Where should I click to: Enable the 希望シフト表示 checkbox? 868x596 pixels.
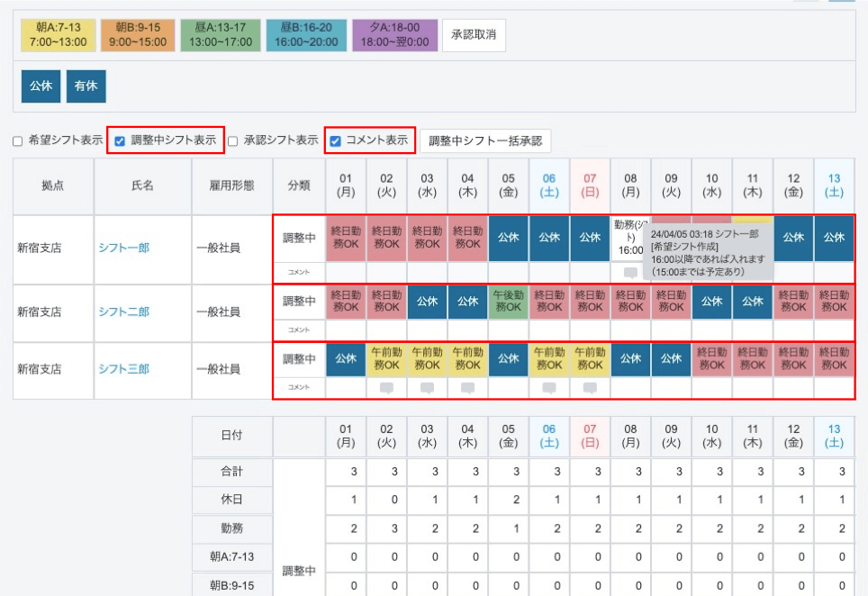17,141
